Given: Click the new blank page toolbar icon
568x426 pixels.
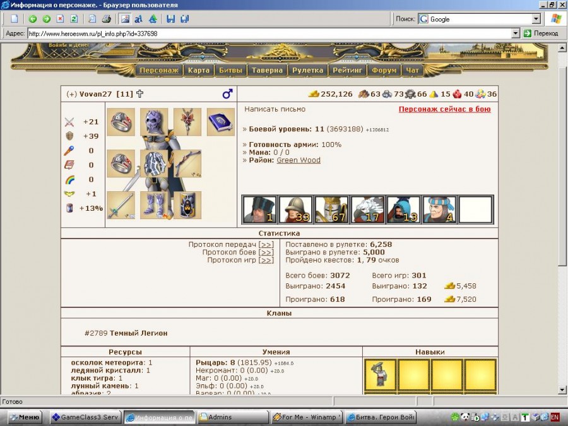Looking at the screenshot, I should coord(15,19).
